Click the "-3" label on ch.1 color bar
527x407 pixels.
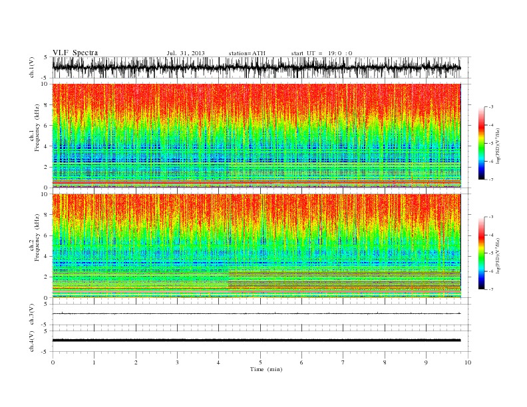coord(491,107)
